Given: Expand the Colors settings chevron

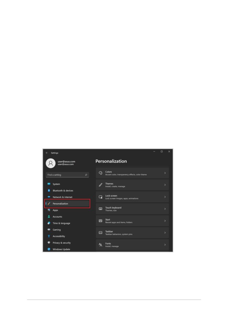Looking at the screenshot, I should 165,173.
